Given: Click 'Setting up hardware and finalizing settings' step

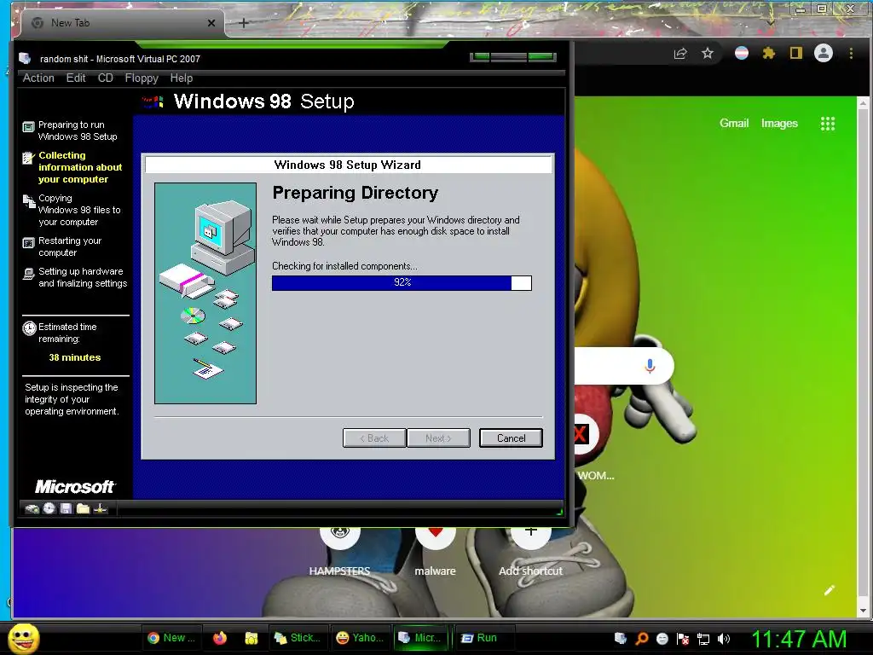Looking at the screenshot, I should coord(83,277).
